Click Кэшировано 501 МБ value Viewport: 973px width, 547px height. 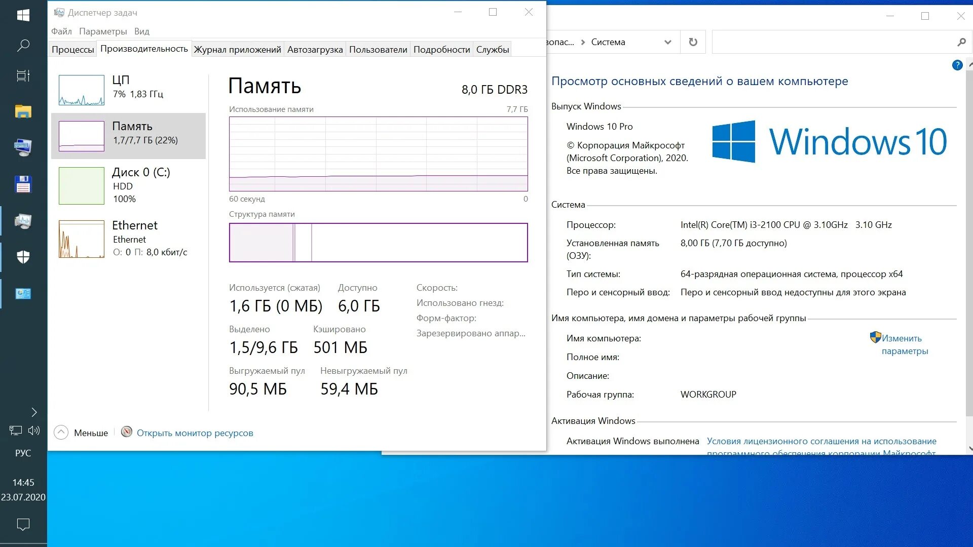click(340, 347)
